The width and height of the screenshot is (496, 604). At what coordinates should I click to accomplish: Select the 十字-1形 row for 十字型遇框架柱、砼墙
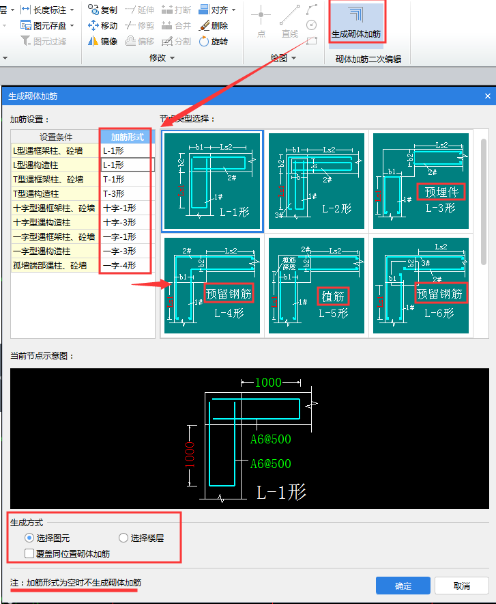127,208
